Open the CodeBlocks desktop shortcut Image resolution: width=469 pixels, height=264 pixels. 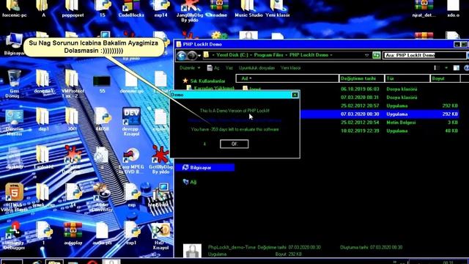pyautogui.click(x=131, y=9)
